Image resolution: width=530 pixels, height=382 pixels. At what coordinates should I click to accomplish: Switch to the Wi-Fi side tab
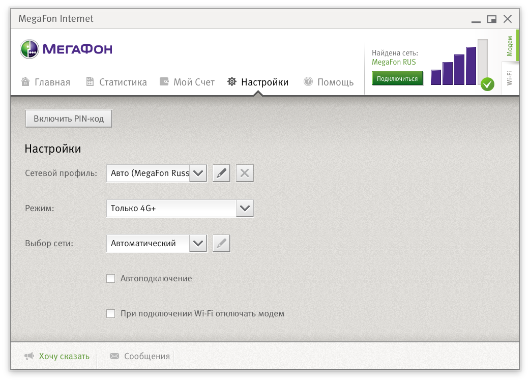point(510,78)
